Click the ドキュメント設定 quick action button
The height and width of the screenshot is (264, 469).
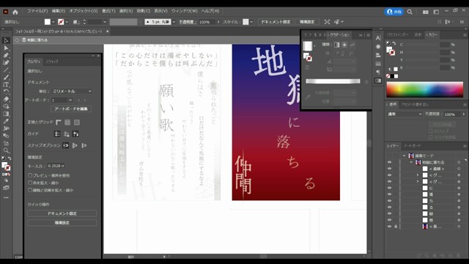pyautogui.click(x=62, y=213)
